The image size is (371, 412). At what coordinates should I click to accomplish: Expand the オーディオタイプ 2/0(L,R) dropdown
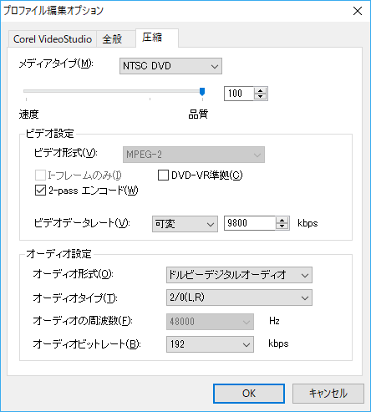pyautogui.click(x=239, y=298)
